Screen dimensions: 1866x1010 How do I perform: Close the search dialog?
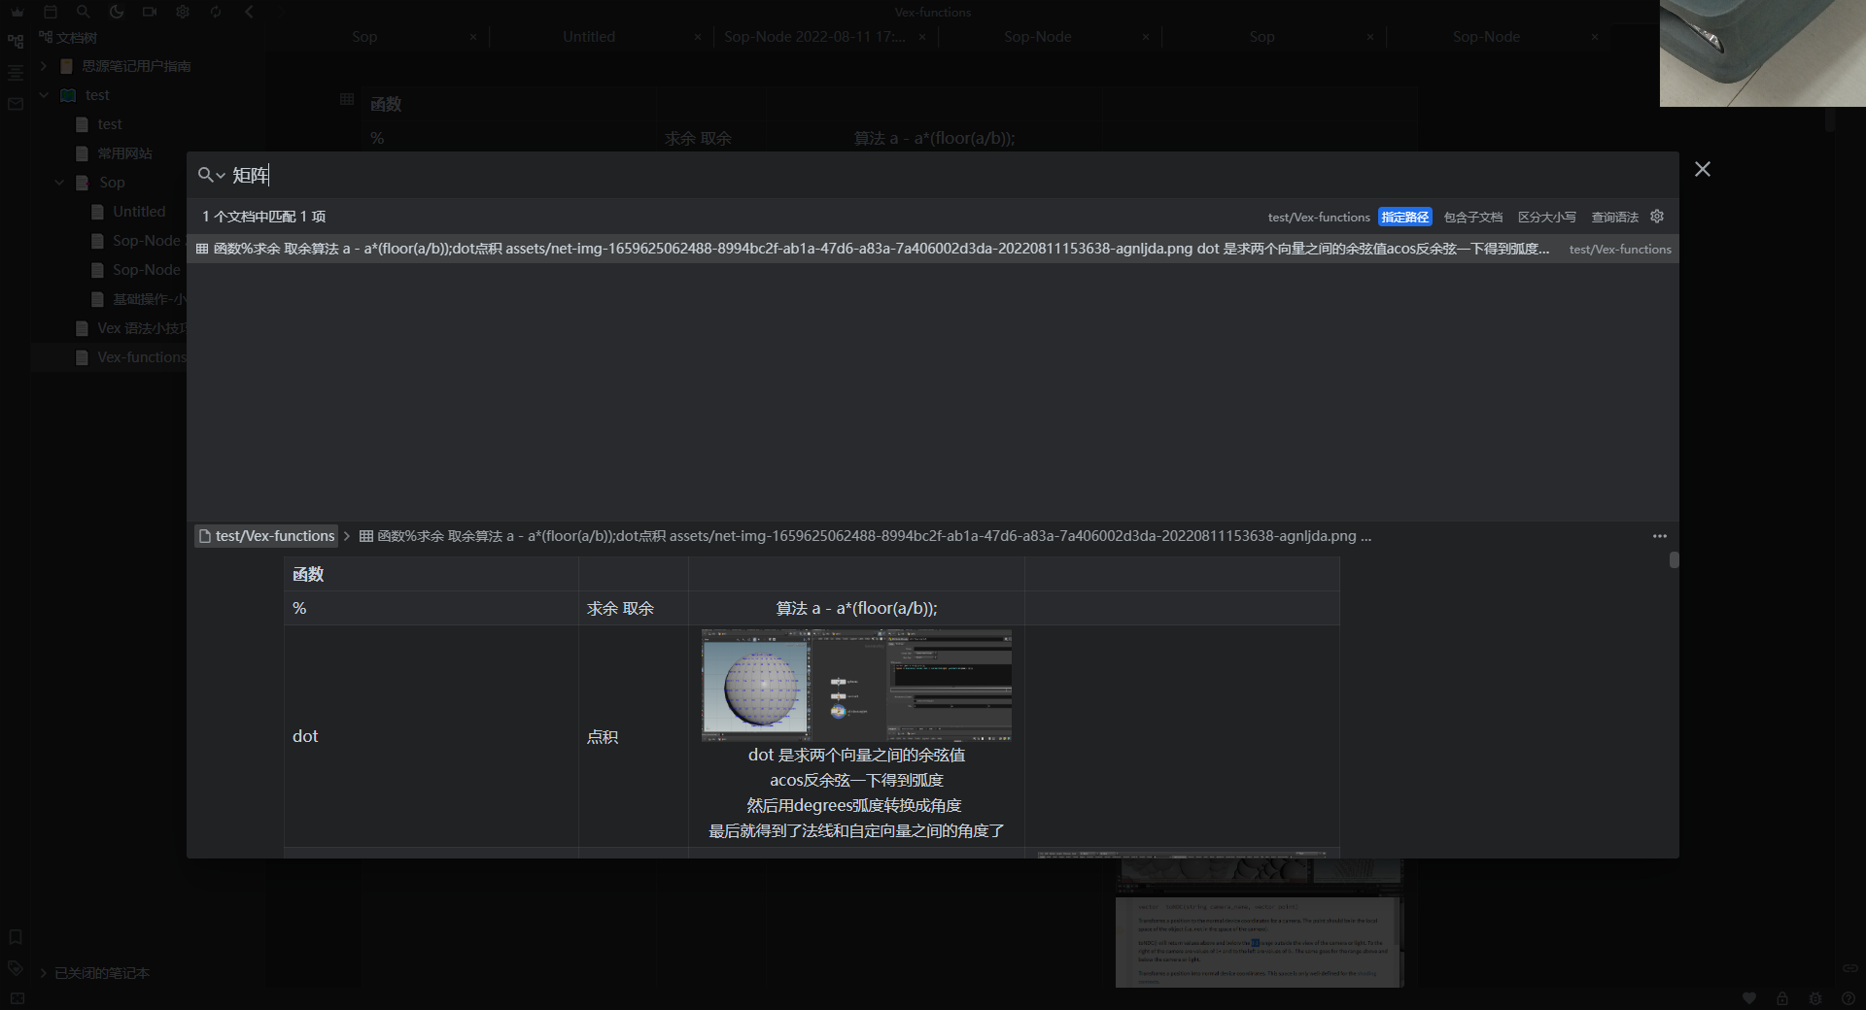point(1703,169)
